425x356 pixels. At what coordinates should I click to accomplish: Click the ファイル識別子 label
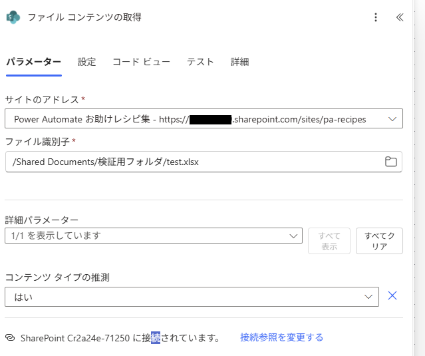37,142
